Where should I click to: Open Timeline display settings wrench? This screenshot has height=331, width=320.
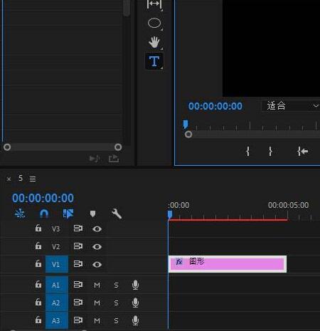click(x=117, y=214)
